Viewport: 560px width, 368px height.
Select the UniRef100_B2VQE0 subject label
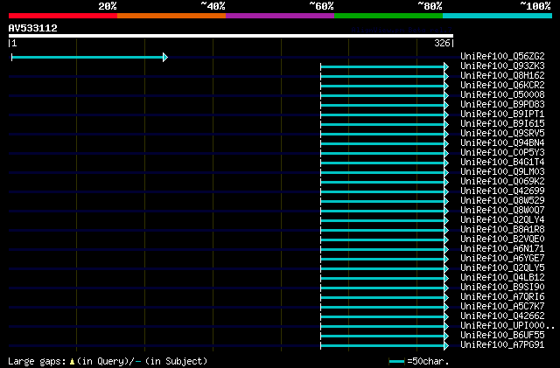502,240
